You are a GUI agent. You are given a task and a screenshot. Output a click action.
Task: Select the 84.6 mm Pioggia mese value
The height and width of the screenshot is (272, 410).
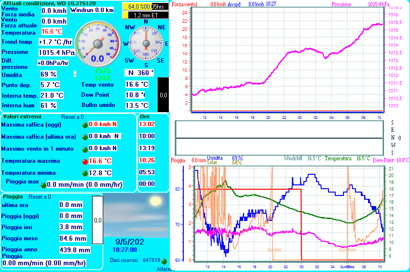(x=73, y=238)
